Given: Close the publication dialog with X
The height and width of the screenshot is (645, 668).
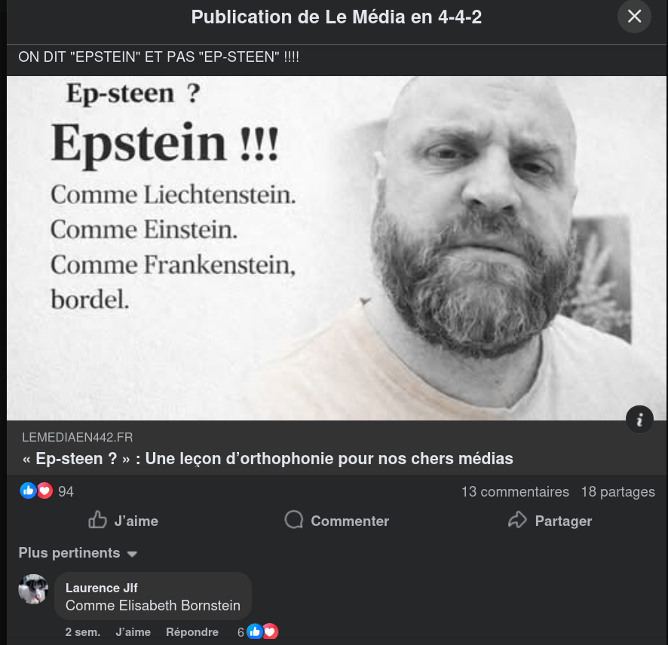Looking at the screenshot, I should click(634, 17).
